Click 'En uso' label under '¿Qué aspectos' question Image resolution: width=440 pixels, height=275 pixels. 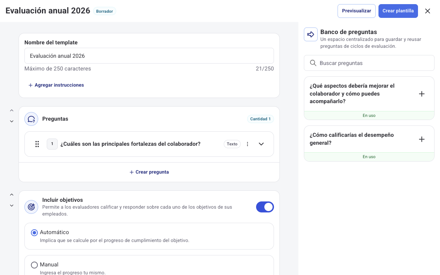point(369,115)
